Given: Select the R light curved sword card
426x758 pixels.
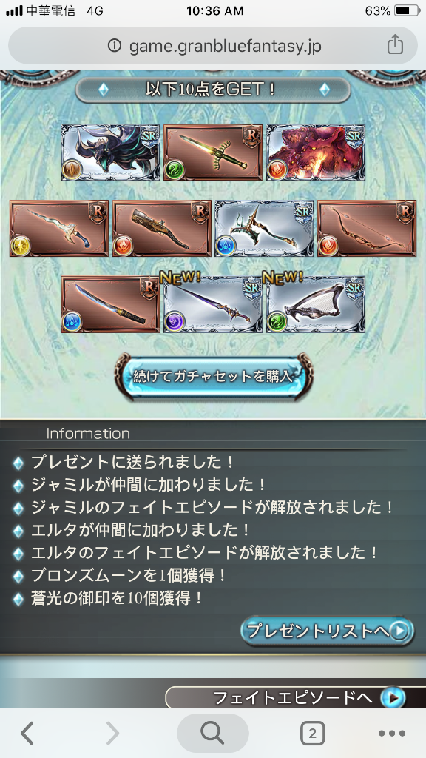Looking at the screenshot, I should 59,228.
